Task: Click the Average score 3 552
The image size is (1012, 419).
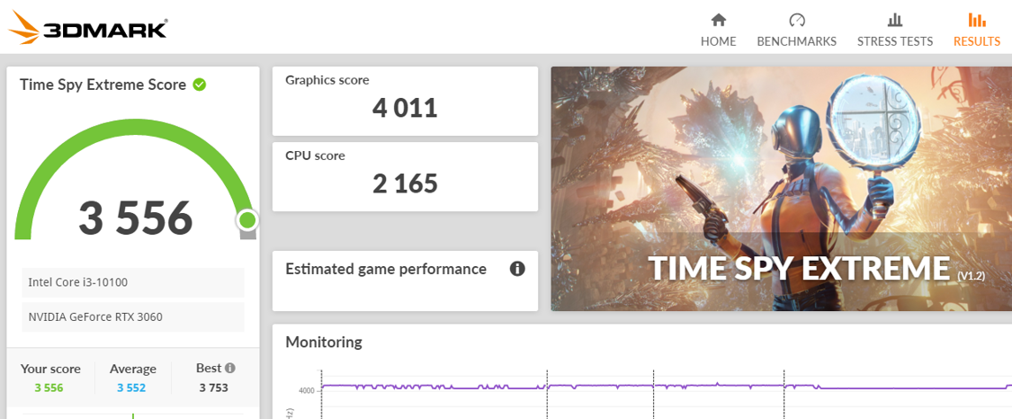Action: pyautogui.click(x=131, y=388)
